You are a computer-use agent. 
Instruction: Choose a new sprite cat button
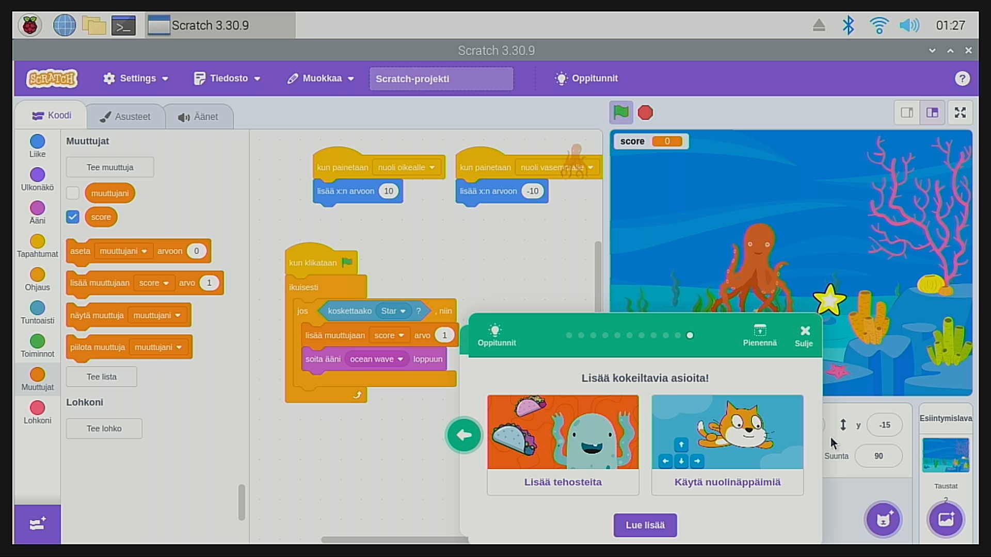click(883, 519)
